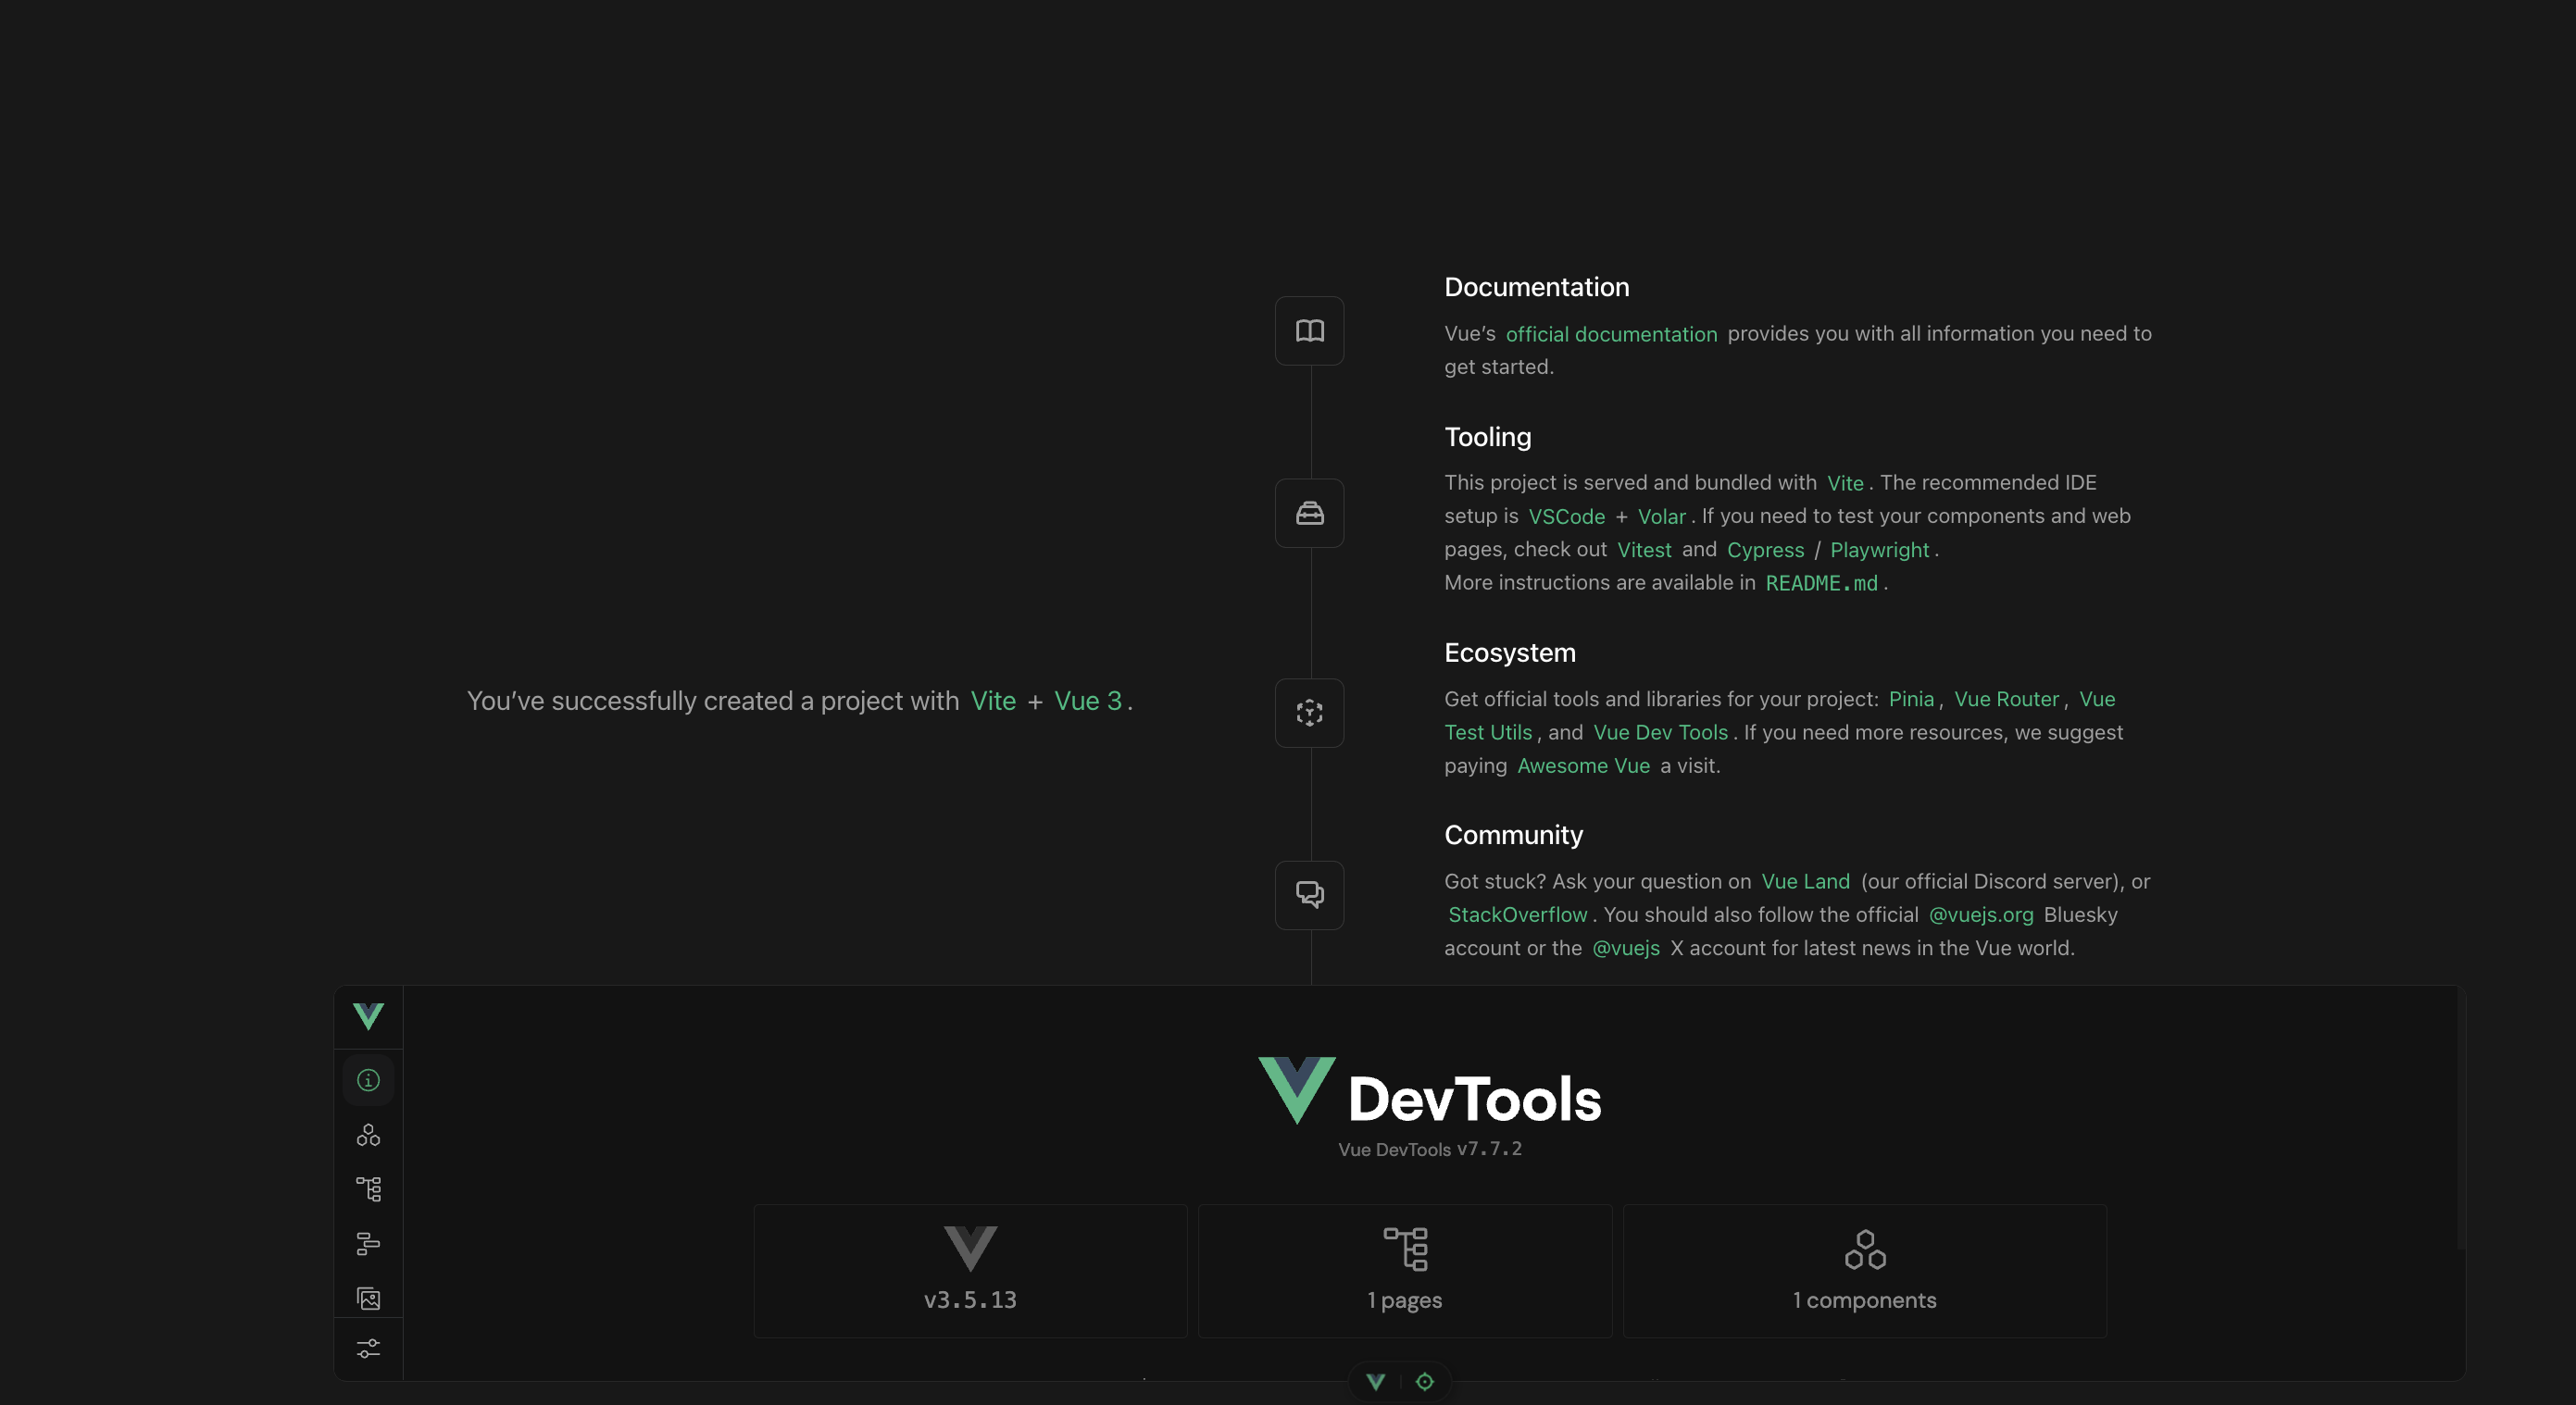Click the Vue DevTools v7.7.2 version text

click(1430, 1150)
